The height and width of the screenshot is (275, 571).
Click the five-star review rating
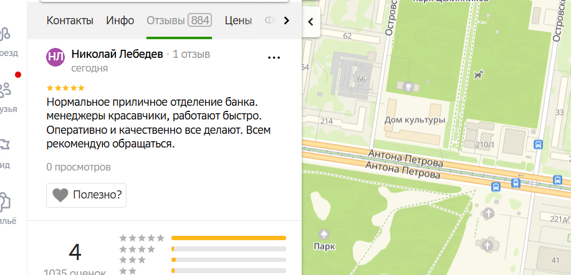[x=65, y=88]
